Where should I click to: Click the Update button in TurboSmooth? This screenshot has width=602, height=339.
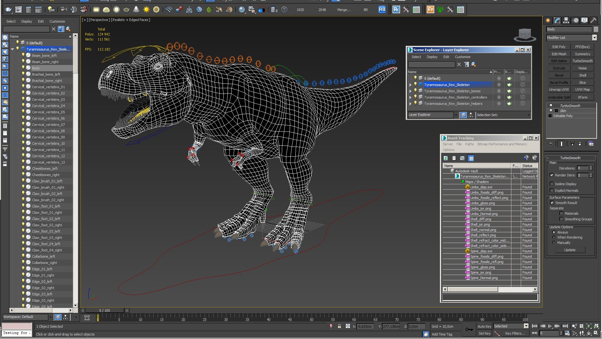tap(570, 250)
